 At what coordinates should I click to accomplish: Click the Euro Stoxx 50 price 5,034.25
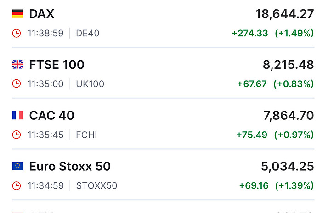(x=288, y=166)
